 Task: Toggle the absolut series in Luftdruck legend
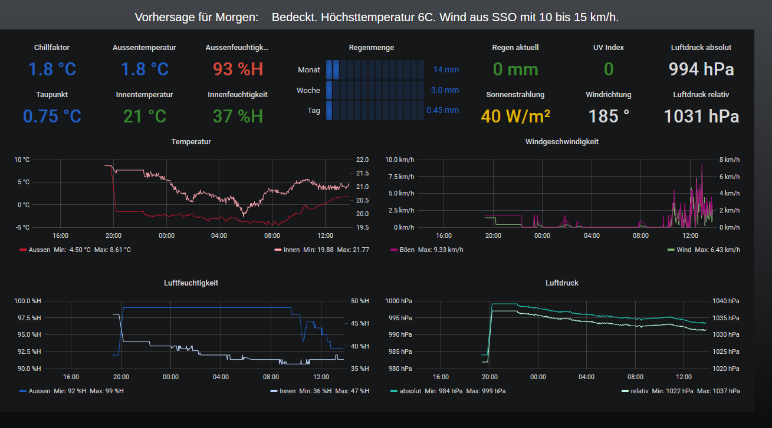click(410, 391)
